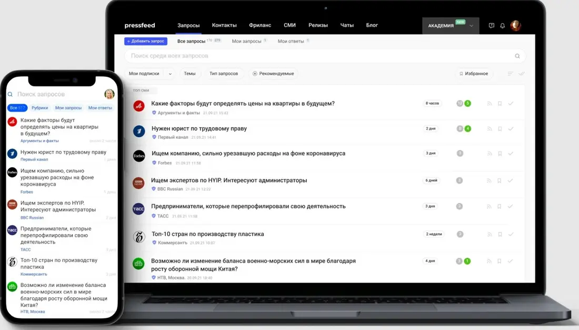Image resolution: width=579 pixels, height=330 pixels.
Task: Mark the HYIP request as done
Action: pos(511,180)
